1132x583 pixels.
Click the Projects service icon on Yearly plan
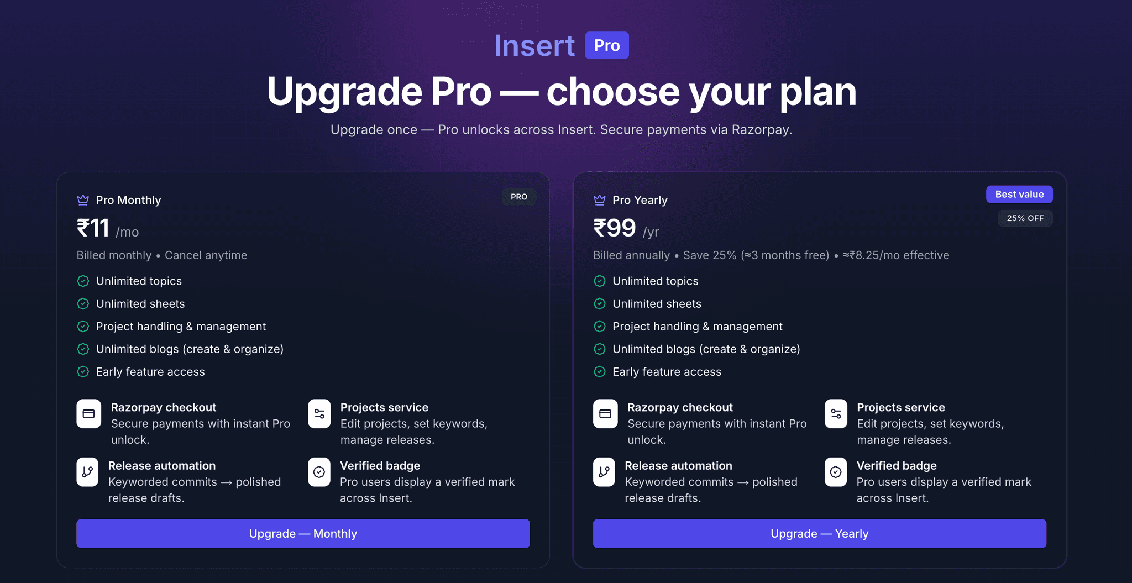point(836,413)
